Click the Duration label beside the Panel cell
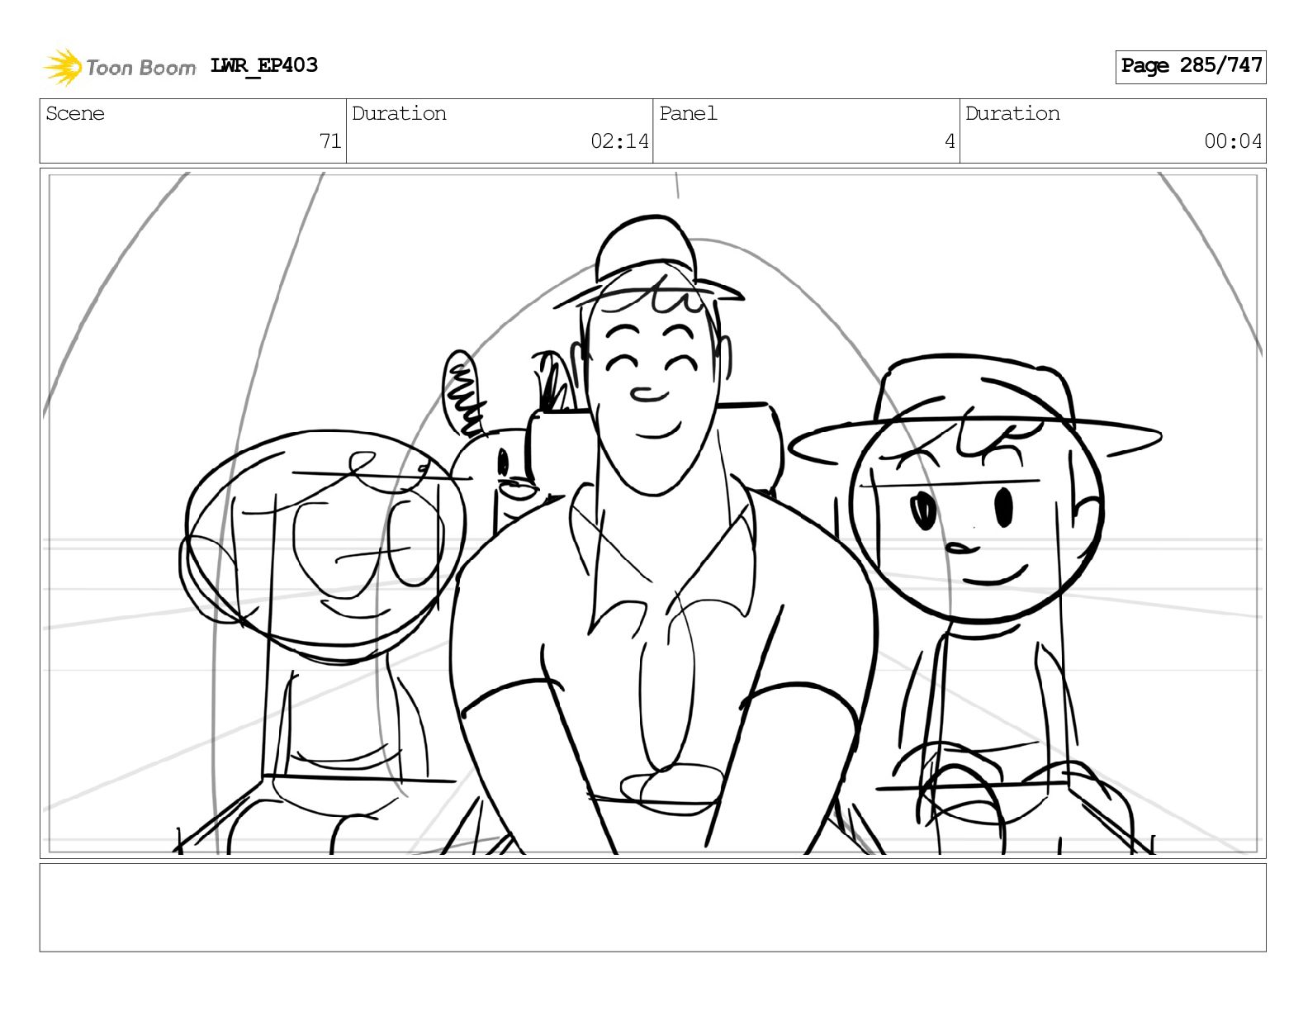The height and width of the screenshot is (1011, 1308). click(1012, 114)
